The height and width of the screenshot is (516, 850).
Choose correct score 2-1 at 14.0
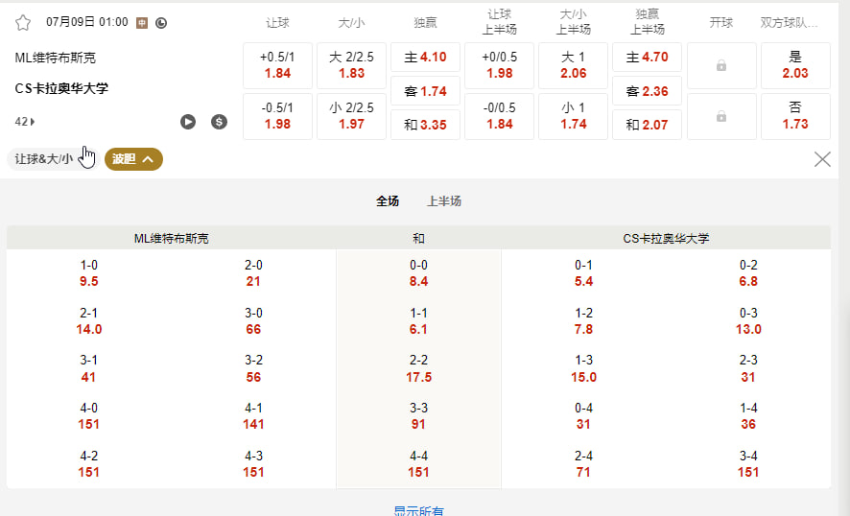89,321
